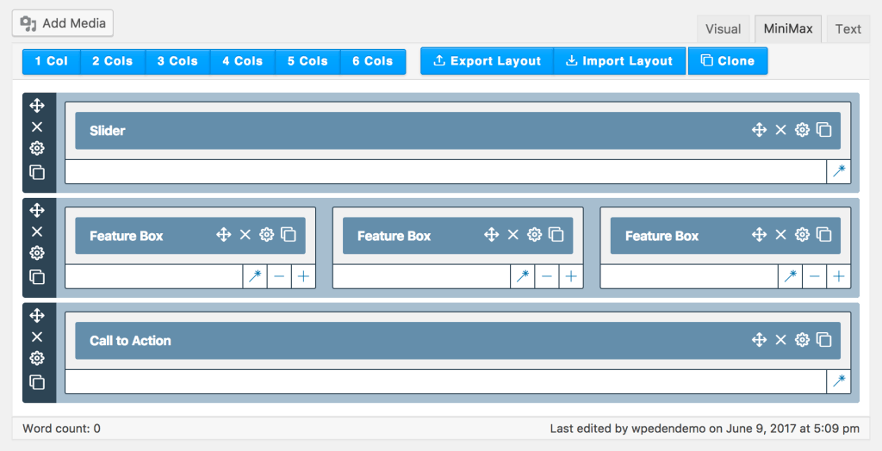This screenshot has width=882, height=451.
Task: Switch to the Text editor tab
Action: click(848, 28)
